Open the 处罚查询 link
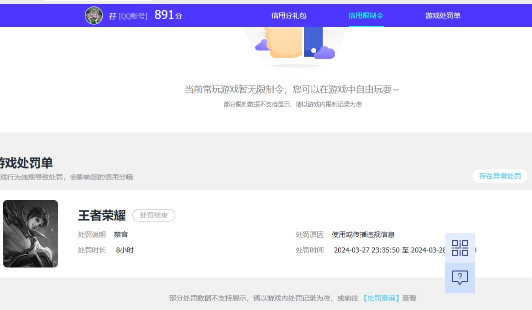532x310 pixels. click(x=380, y=298)
